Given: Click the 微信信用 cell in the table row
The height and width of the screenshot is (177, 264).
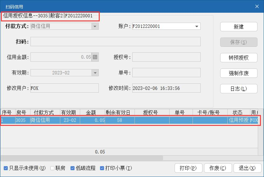Looking at the screenshot, I should pos(45,120).
